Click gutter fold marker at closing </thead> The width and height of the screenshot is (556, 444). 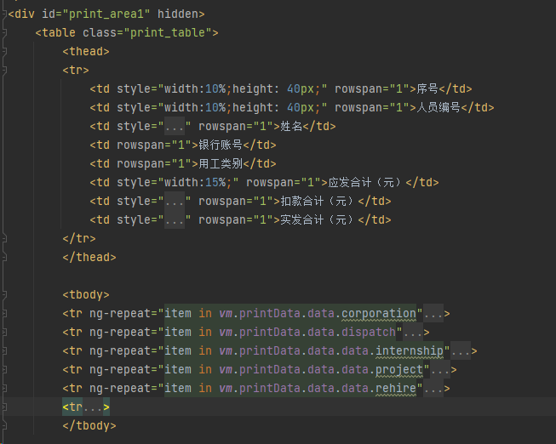tap(4, 257)
